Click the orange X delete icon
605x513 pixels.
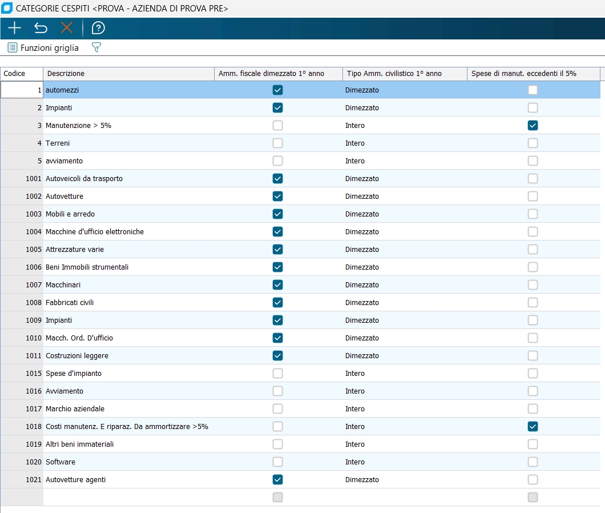coord(67,28)
